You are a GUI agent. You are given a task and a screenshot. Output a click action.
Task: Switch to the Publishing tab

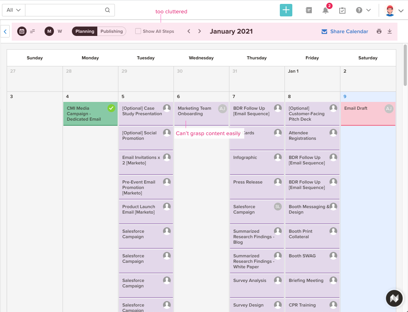pyautogui.click(x=112, y=31)
